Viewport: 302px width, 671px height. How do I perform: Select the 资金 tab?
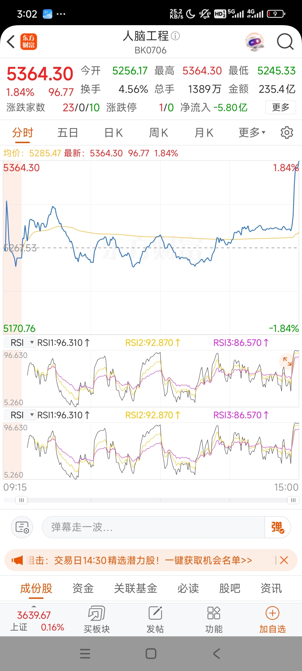click(83, 588)
